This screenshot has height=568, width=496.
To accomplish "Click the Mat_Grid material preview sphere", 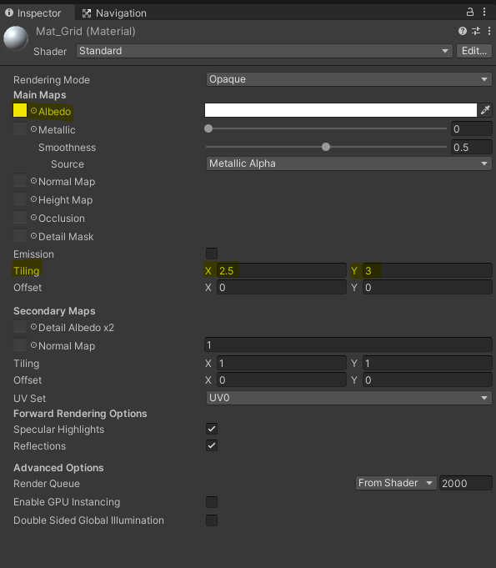I will (16, 38).
